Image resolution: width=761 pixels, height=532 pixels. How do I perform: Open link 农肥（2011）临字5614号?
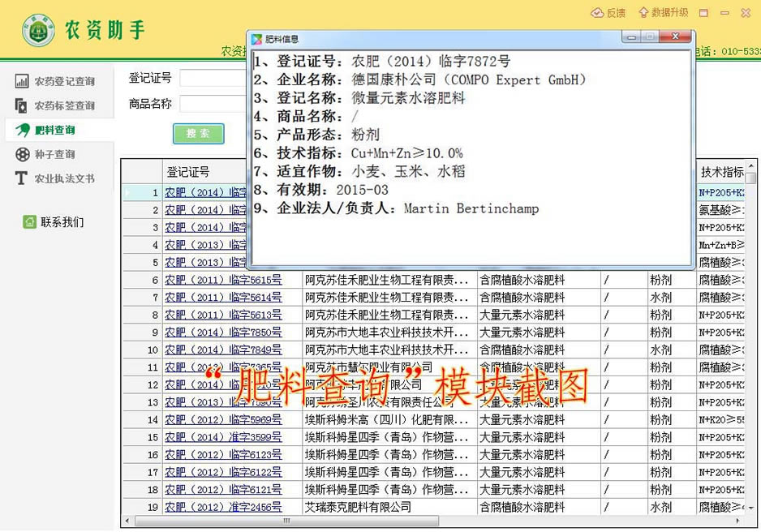(223, 298)
